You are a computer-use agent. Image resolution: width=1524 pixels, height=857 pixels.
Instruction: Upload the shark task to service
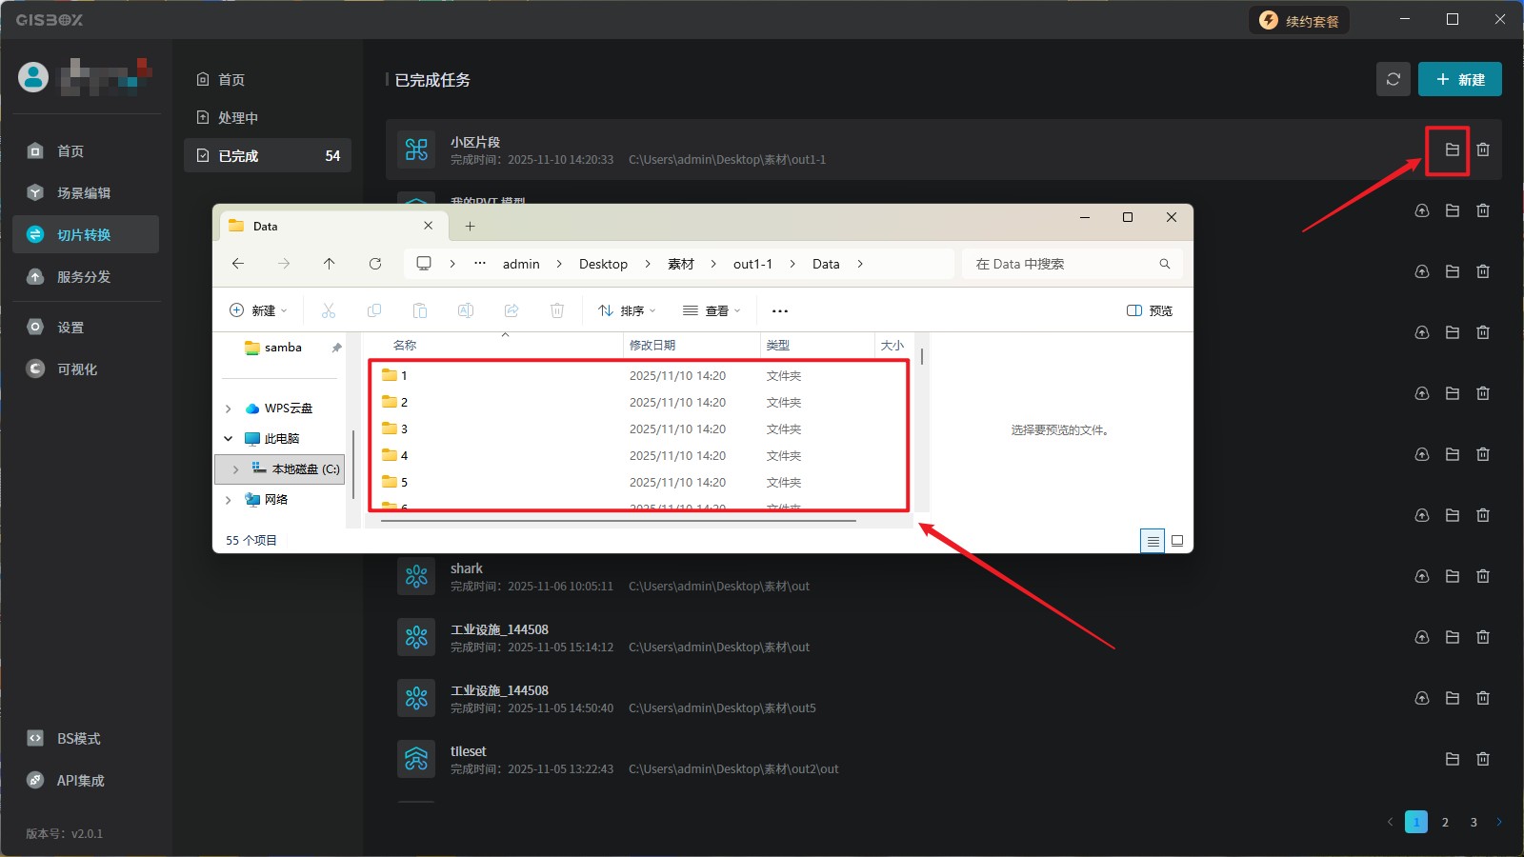tap(1421, 576)
